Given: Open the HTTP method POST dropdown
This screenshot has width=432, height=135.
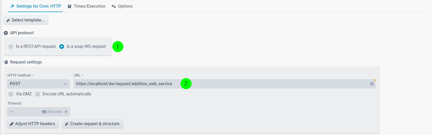Looking at the screenshot, I should click(39, 84).
